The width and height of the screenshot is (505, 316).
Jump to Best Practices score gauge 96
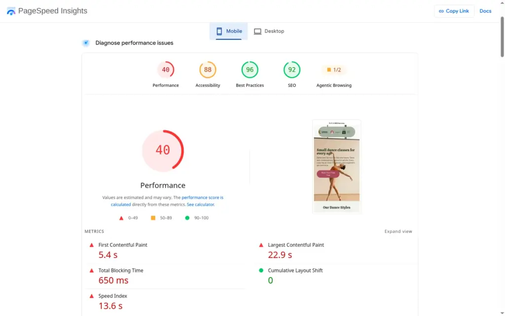point(250,70)
